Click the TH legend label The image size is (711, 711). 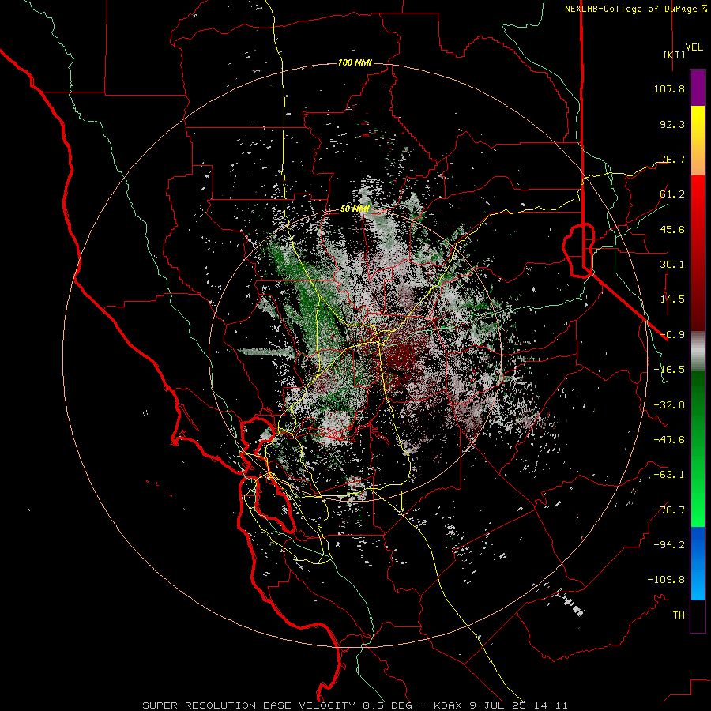pyautogui.click(x=679, y=615)
